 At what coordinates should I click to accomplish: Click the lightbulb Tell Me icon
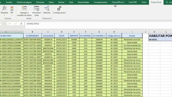(x=167, y=2)
